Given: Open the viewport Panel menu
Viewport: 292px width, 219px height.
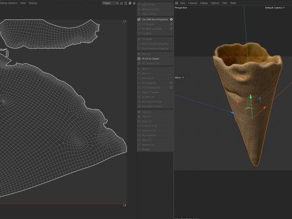Looking at the screenshot, I should click(233, 3).
